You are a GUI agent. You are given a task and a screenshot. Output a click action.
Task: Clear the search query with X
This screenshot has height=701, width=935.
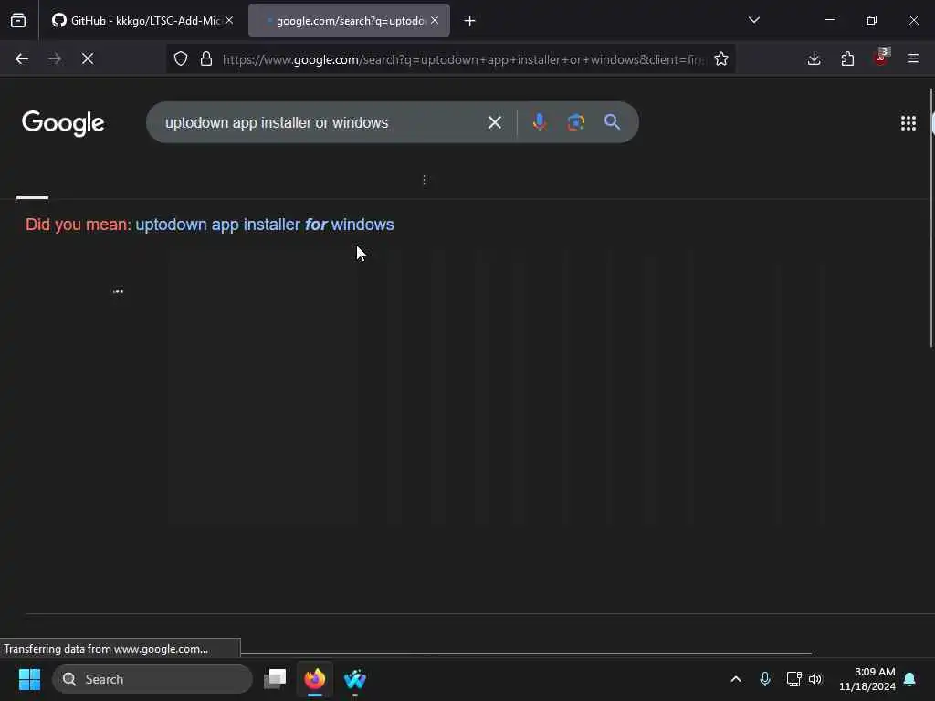click(x=494, y=123)
